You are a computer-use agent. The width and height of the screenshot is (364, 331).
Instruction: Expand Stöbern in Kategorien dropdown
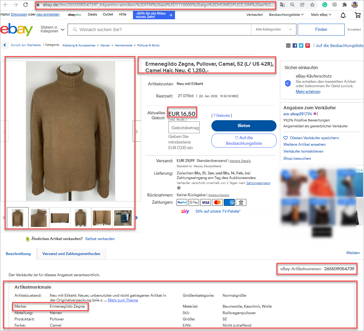pyautogui.click(x=52, y=29)
